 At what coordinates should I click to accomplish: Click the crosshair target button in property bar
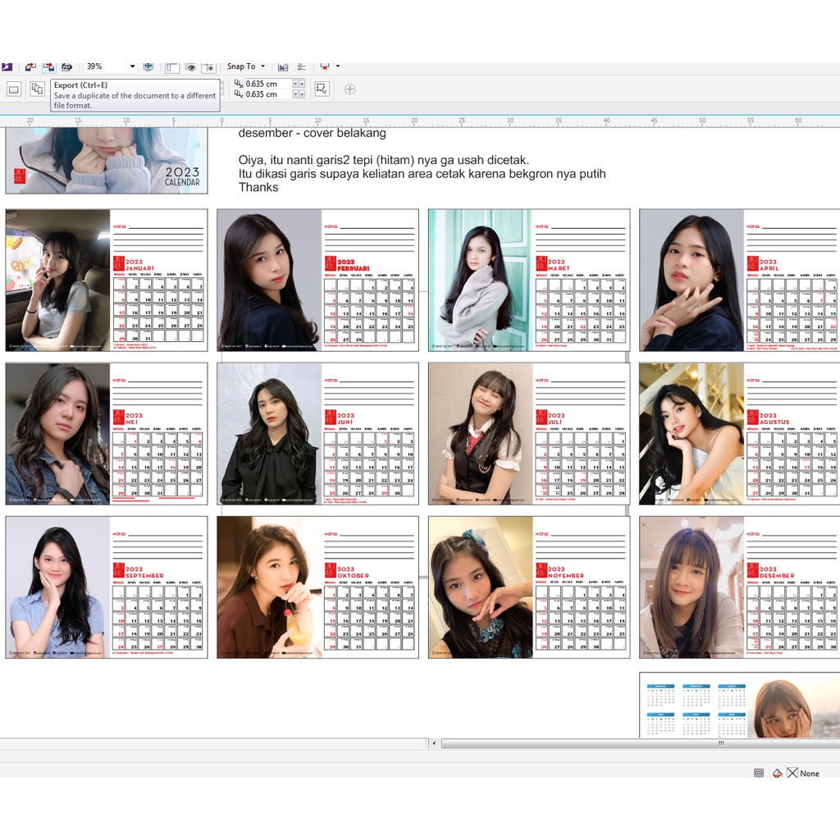point(350,89)
